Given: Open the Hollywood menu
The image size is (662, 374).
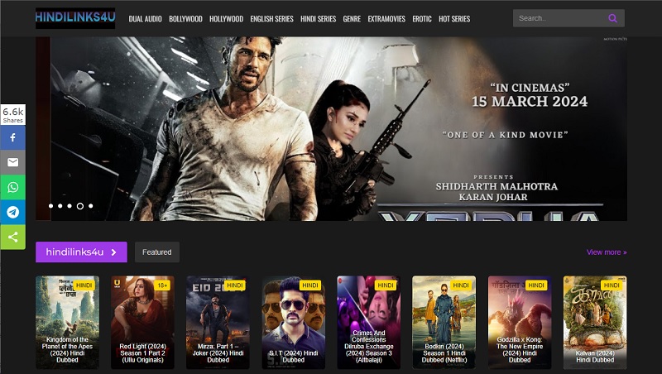Looking at the screenshot, I should pos(226,19).
